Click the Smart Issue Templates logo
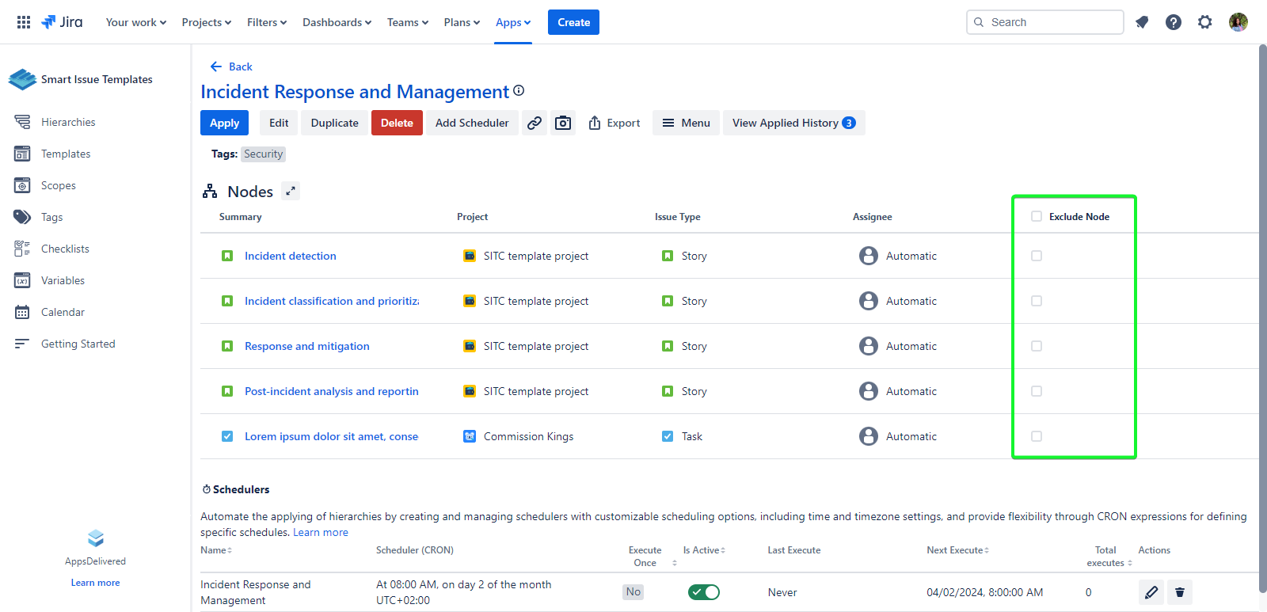 click(22, 79)
